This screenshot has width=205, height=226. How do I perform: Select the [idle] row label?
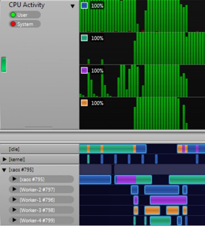[14, 149]
